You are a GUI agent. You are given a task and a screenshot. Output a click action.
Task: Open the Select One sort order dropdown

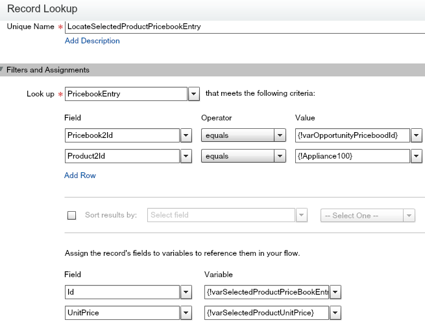click(x=409, y=216)
